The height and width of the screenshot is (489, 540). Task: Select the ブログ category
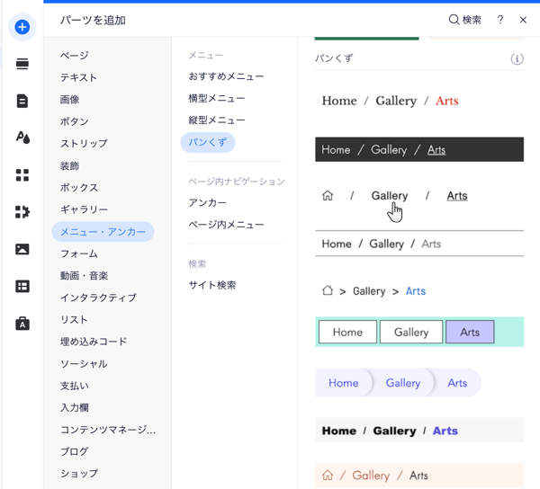point(75,451)
